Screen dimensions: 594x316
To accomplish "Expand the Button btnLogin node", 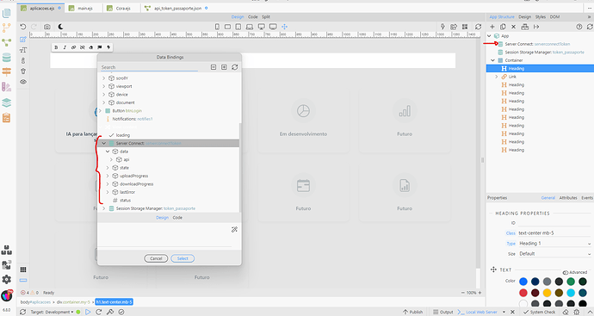I will tap(100, 110).
